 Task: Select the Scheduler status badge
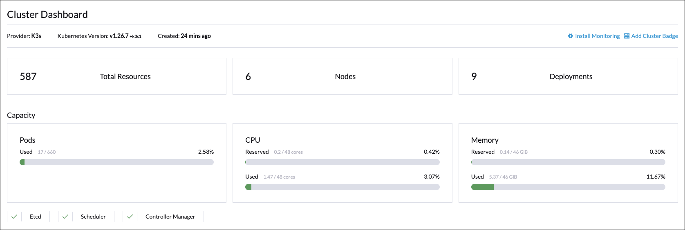(x=86, y=217)
